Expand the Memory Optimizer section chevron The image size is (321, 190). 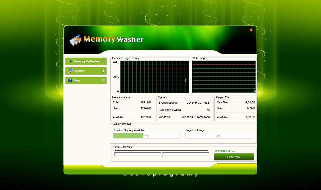point(103,61)
